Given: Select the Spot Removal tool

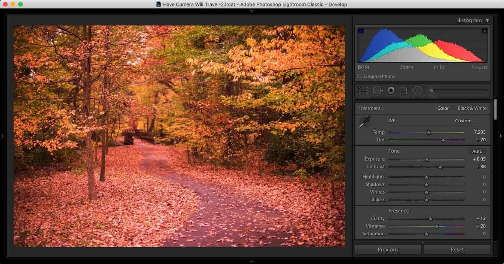Looking at the screenshot, I should [x=378, y=90].
